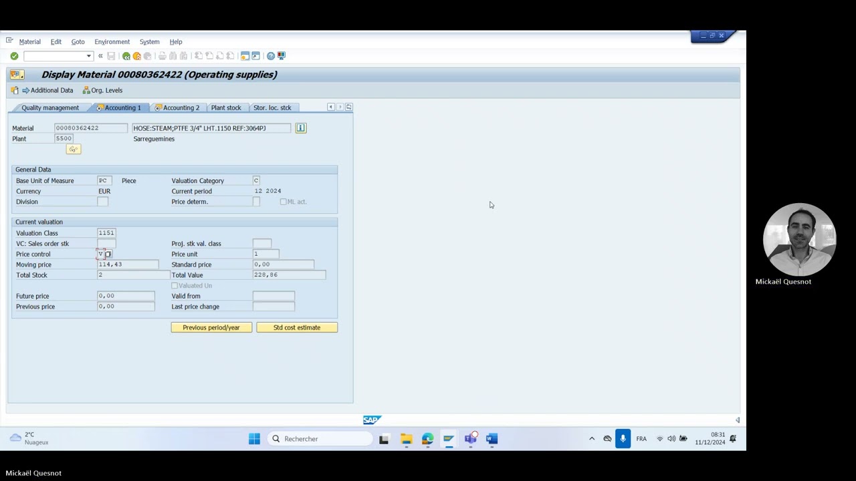Open the Price control value help
Viewport: 856px width, 481px height.
click(108, 255)
